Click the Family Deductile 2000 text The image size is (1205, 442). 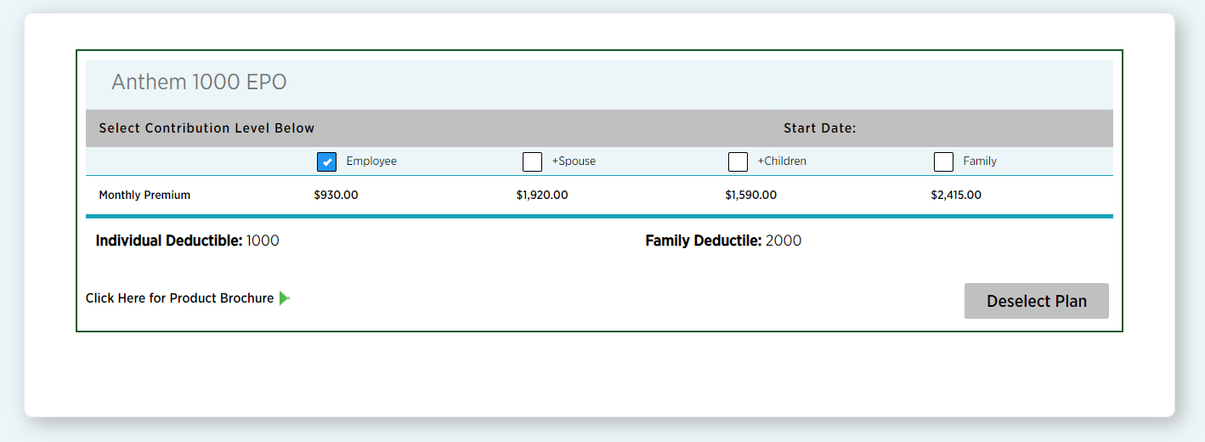[722, 241]
